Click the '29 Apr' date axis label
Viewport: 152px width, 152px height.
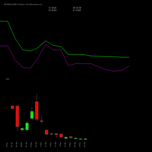click(7, 145)
